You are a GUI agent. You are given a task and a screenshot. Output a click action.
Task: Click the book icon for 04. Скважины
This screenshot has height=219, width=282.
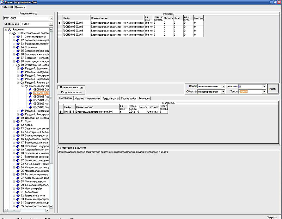[18, 47]
